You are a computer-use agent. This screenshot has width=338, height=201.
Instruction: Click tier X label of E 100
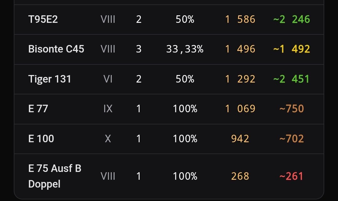click(108, 138)
